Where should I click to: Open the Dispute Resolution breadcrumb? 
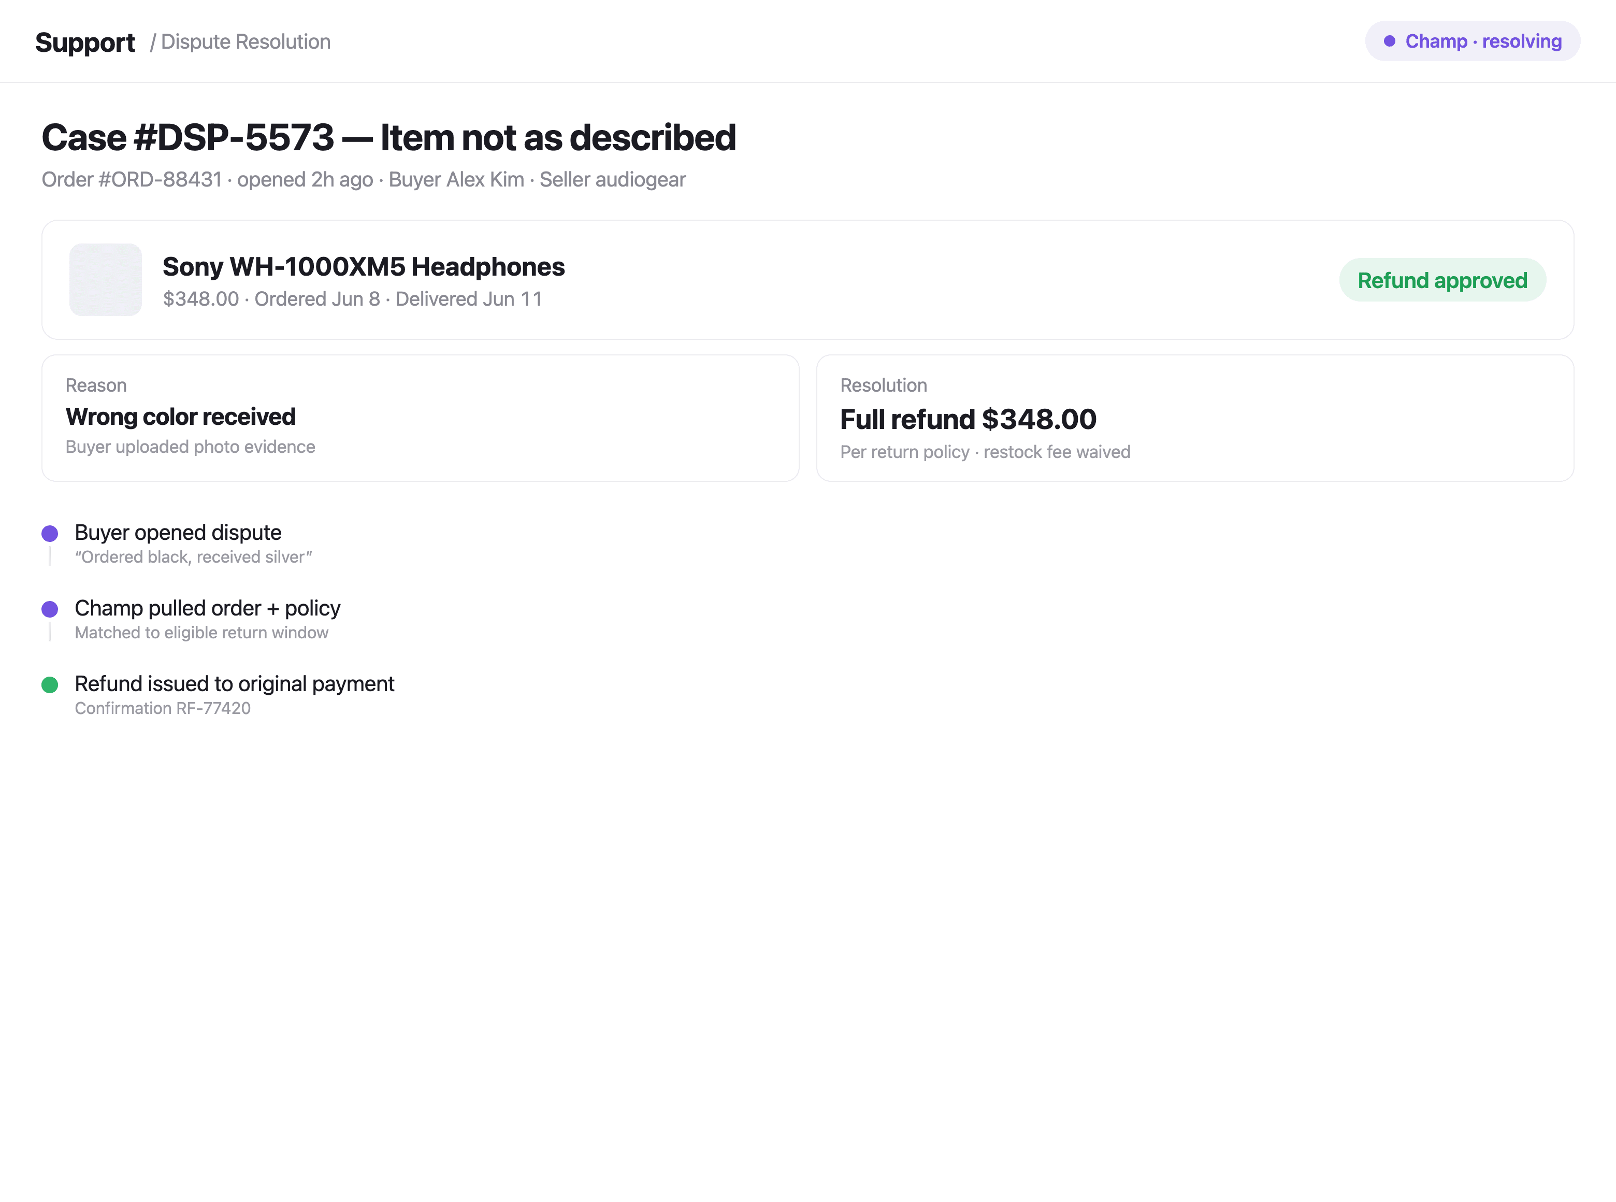(240, 41)
